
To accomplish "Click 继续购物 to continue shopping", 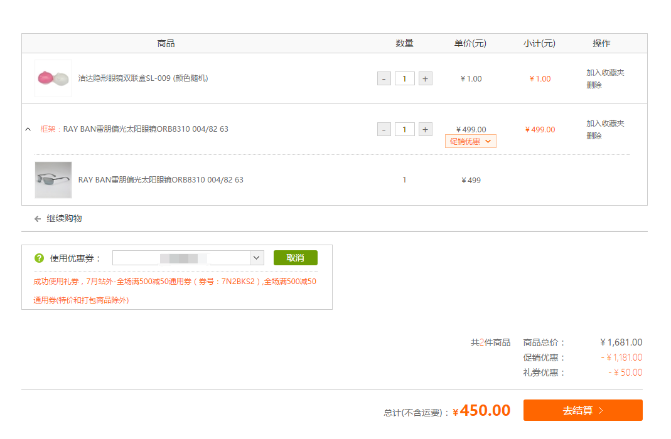I will (64, 218).
